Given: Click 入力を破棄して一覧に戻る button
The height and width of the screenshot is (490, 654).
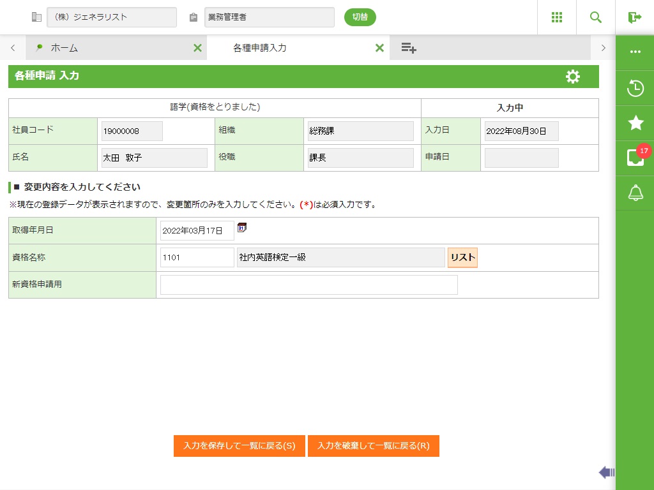Looking at the screenshot, I should (x=374, y=446).
